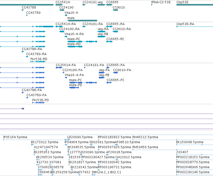Select the Pkc53E-RD transcript label
Image resolution: width=213 pixels, height=176 pixels.
pyautogui.click(x=39, y=59)
